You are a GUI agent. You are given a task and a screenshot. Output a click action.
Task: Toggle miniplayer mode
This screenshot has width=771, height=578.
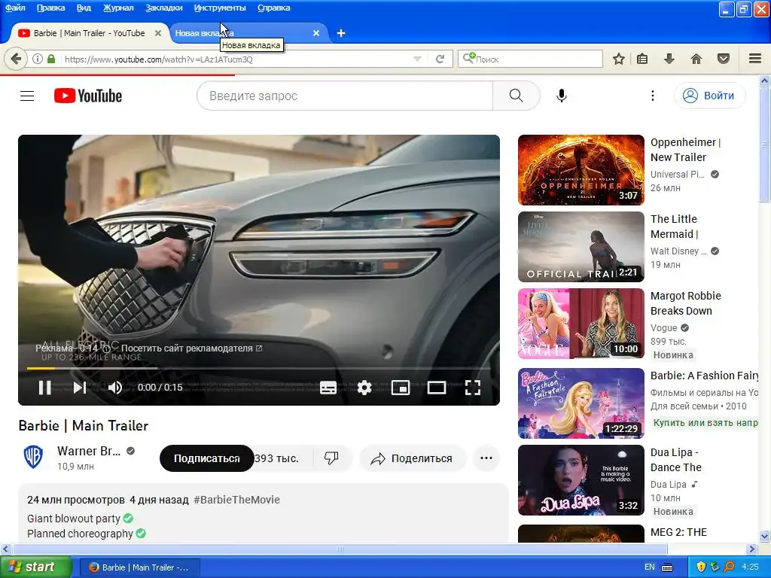(401, 388)
